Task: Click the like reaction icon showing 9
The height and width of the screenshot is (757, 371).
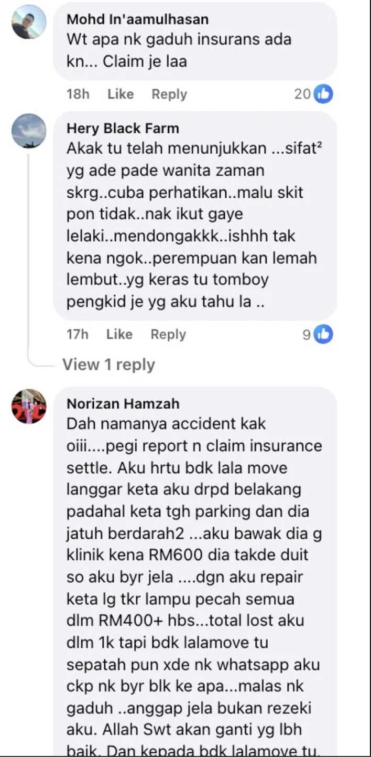Action: click(x=323, y=334)
